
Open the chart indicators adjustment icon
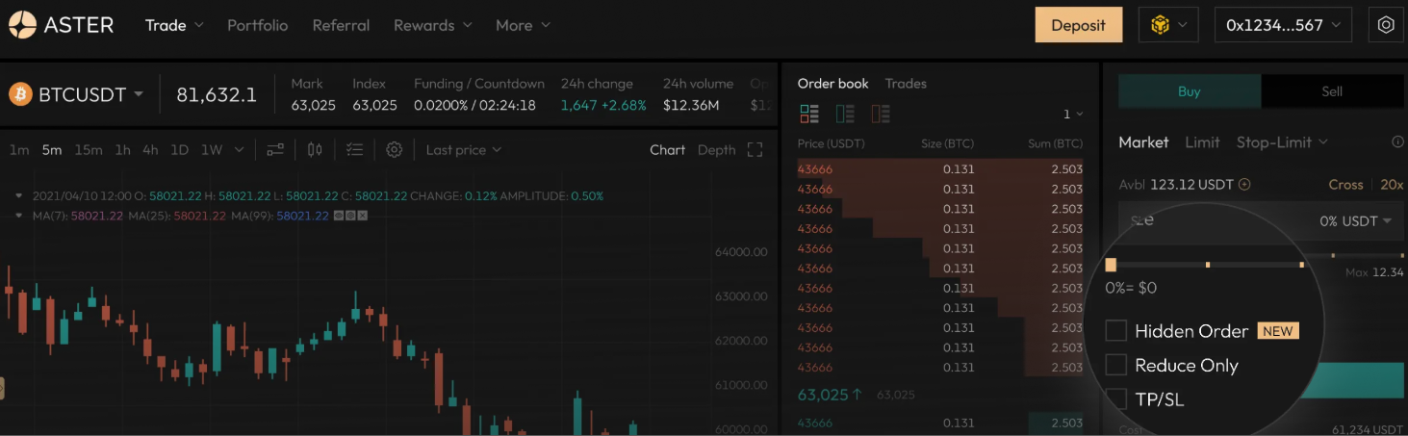point(275,149)
